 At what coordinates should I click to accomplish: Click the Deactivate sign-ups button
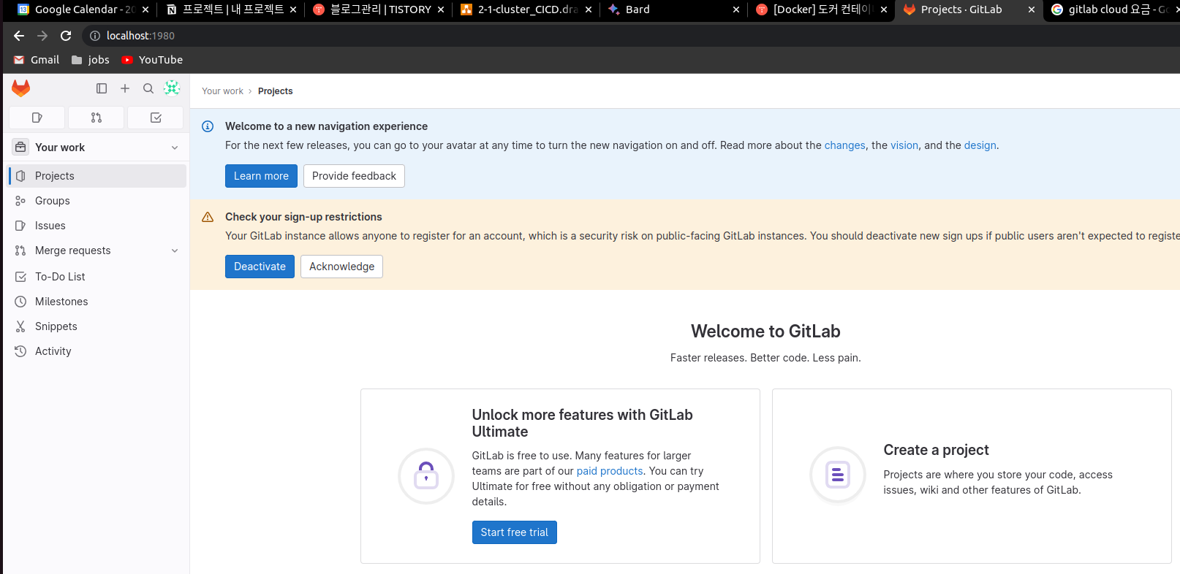[260, 267]
